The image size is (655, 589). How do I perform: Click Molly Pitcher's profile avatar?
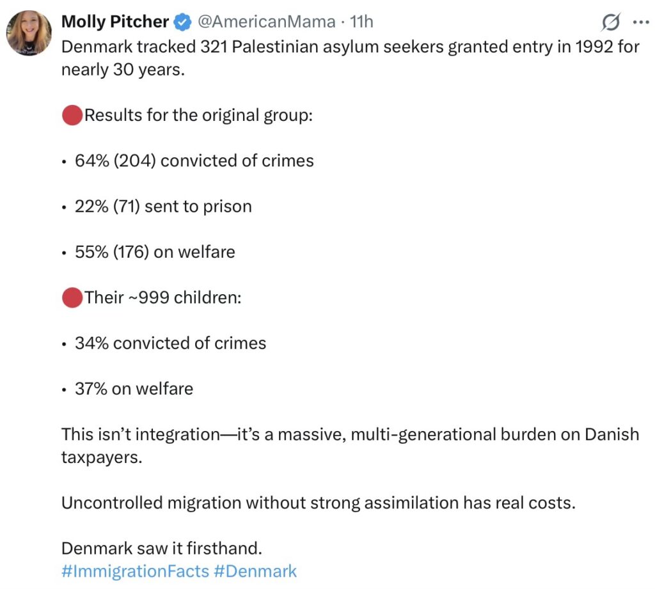pyautogui.click(x=29, y=33)
